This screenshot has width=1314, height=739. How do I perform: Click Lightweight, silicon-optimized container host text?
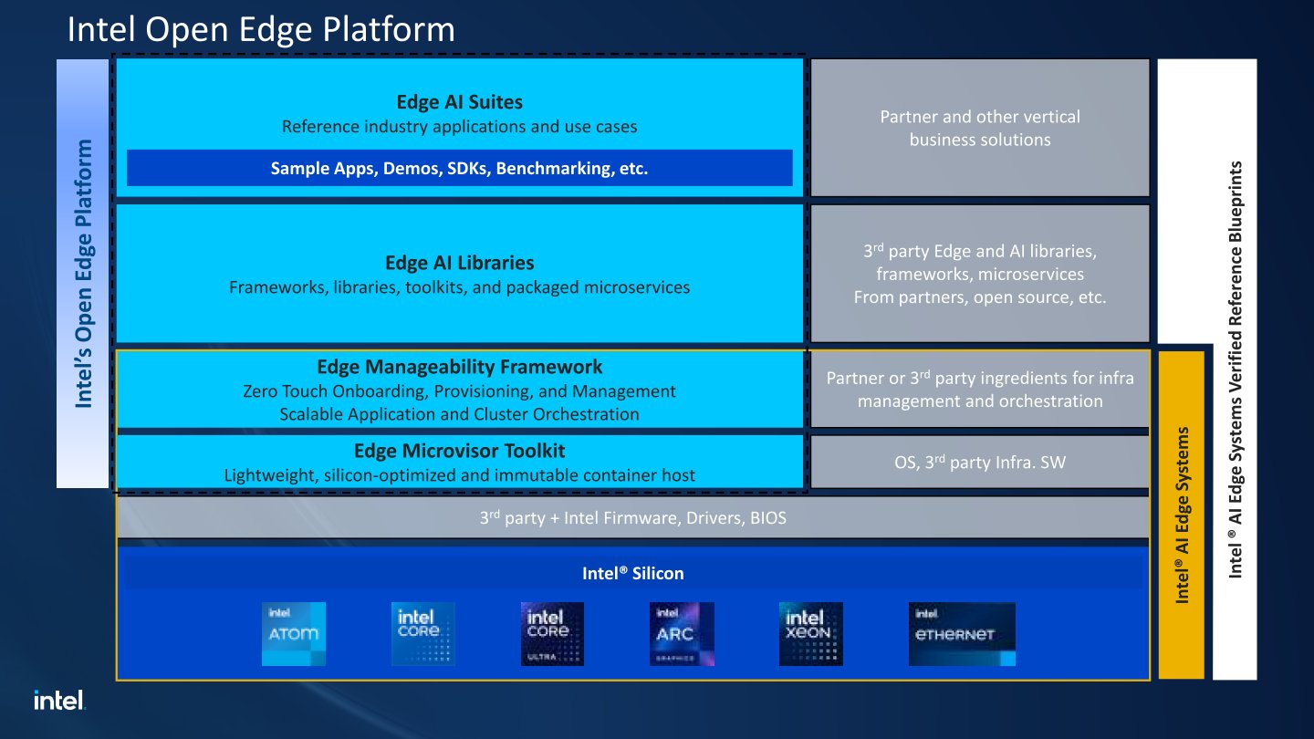(x=459, y=474)
